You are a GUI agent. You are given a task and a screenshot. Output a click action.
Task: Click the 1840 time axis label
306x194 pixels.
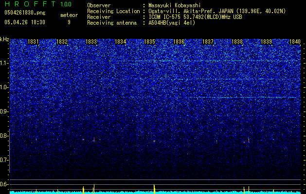(295, 42)
